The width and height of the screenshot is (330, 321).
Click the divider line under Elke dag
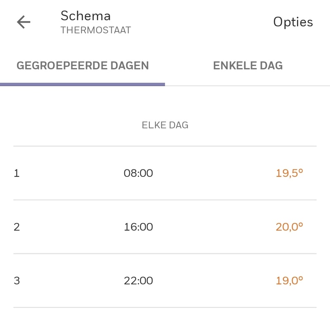click(165, 146)
